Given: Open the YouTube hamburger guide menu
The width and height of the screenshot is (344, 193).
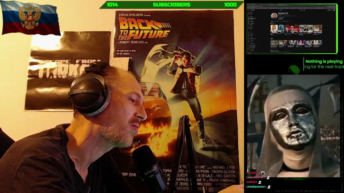Looking at the screenshot, I should (x=249, y=10).
